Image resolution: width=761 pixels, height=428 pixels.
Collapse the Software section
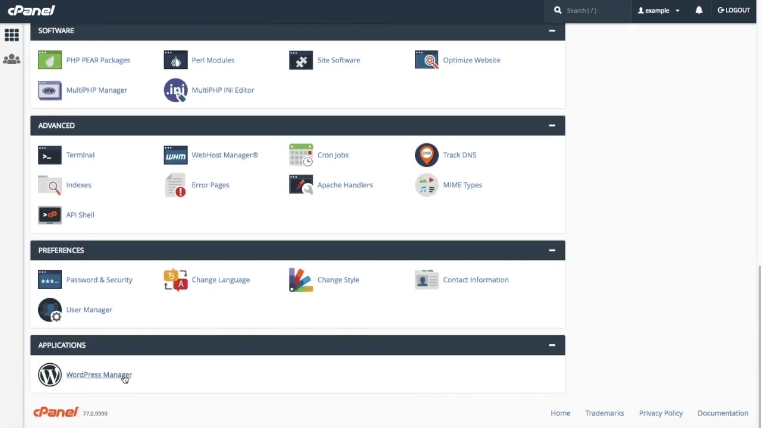552,30
